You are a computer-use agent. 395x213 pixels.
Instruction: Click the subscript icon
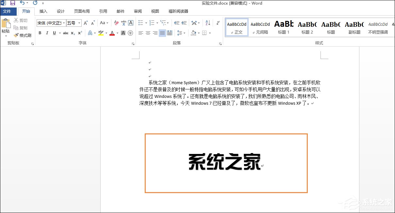click(73, 33)
